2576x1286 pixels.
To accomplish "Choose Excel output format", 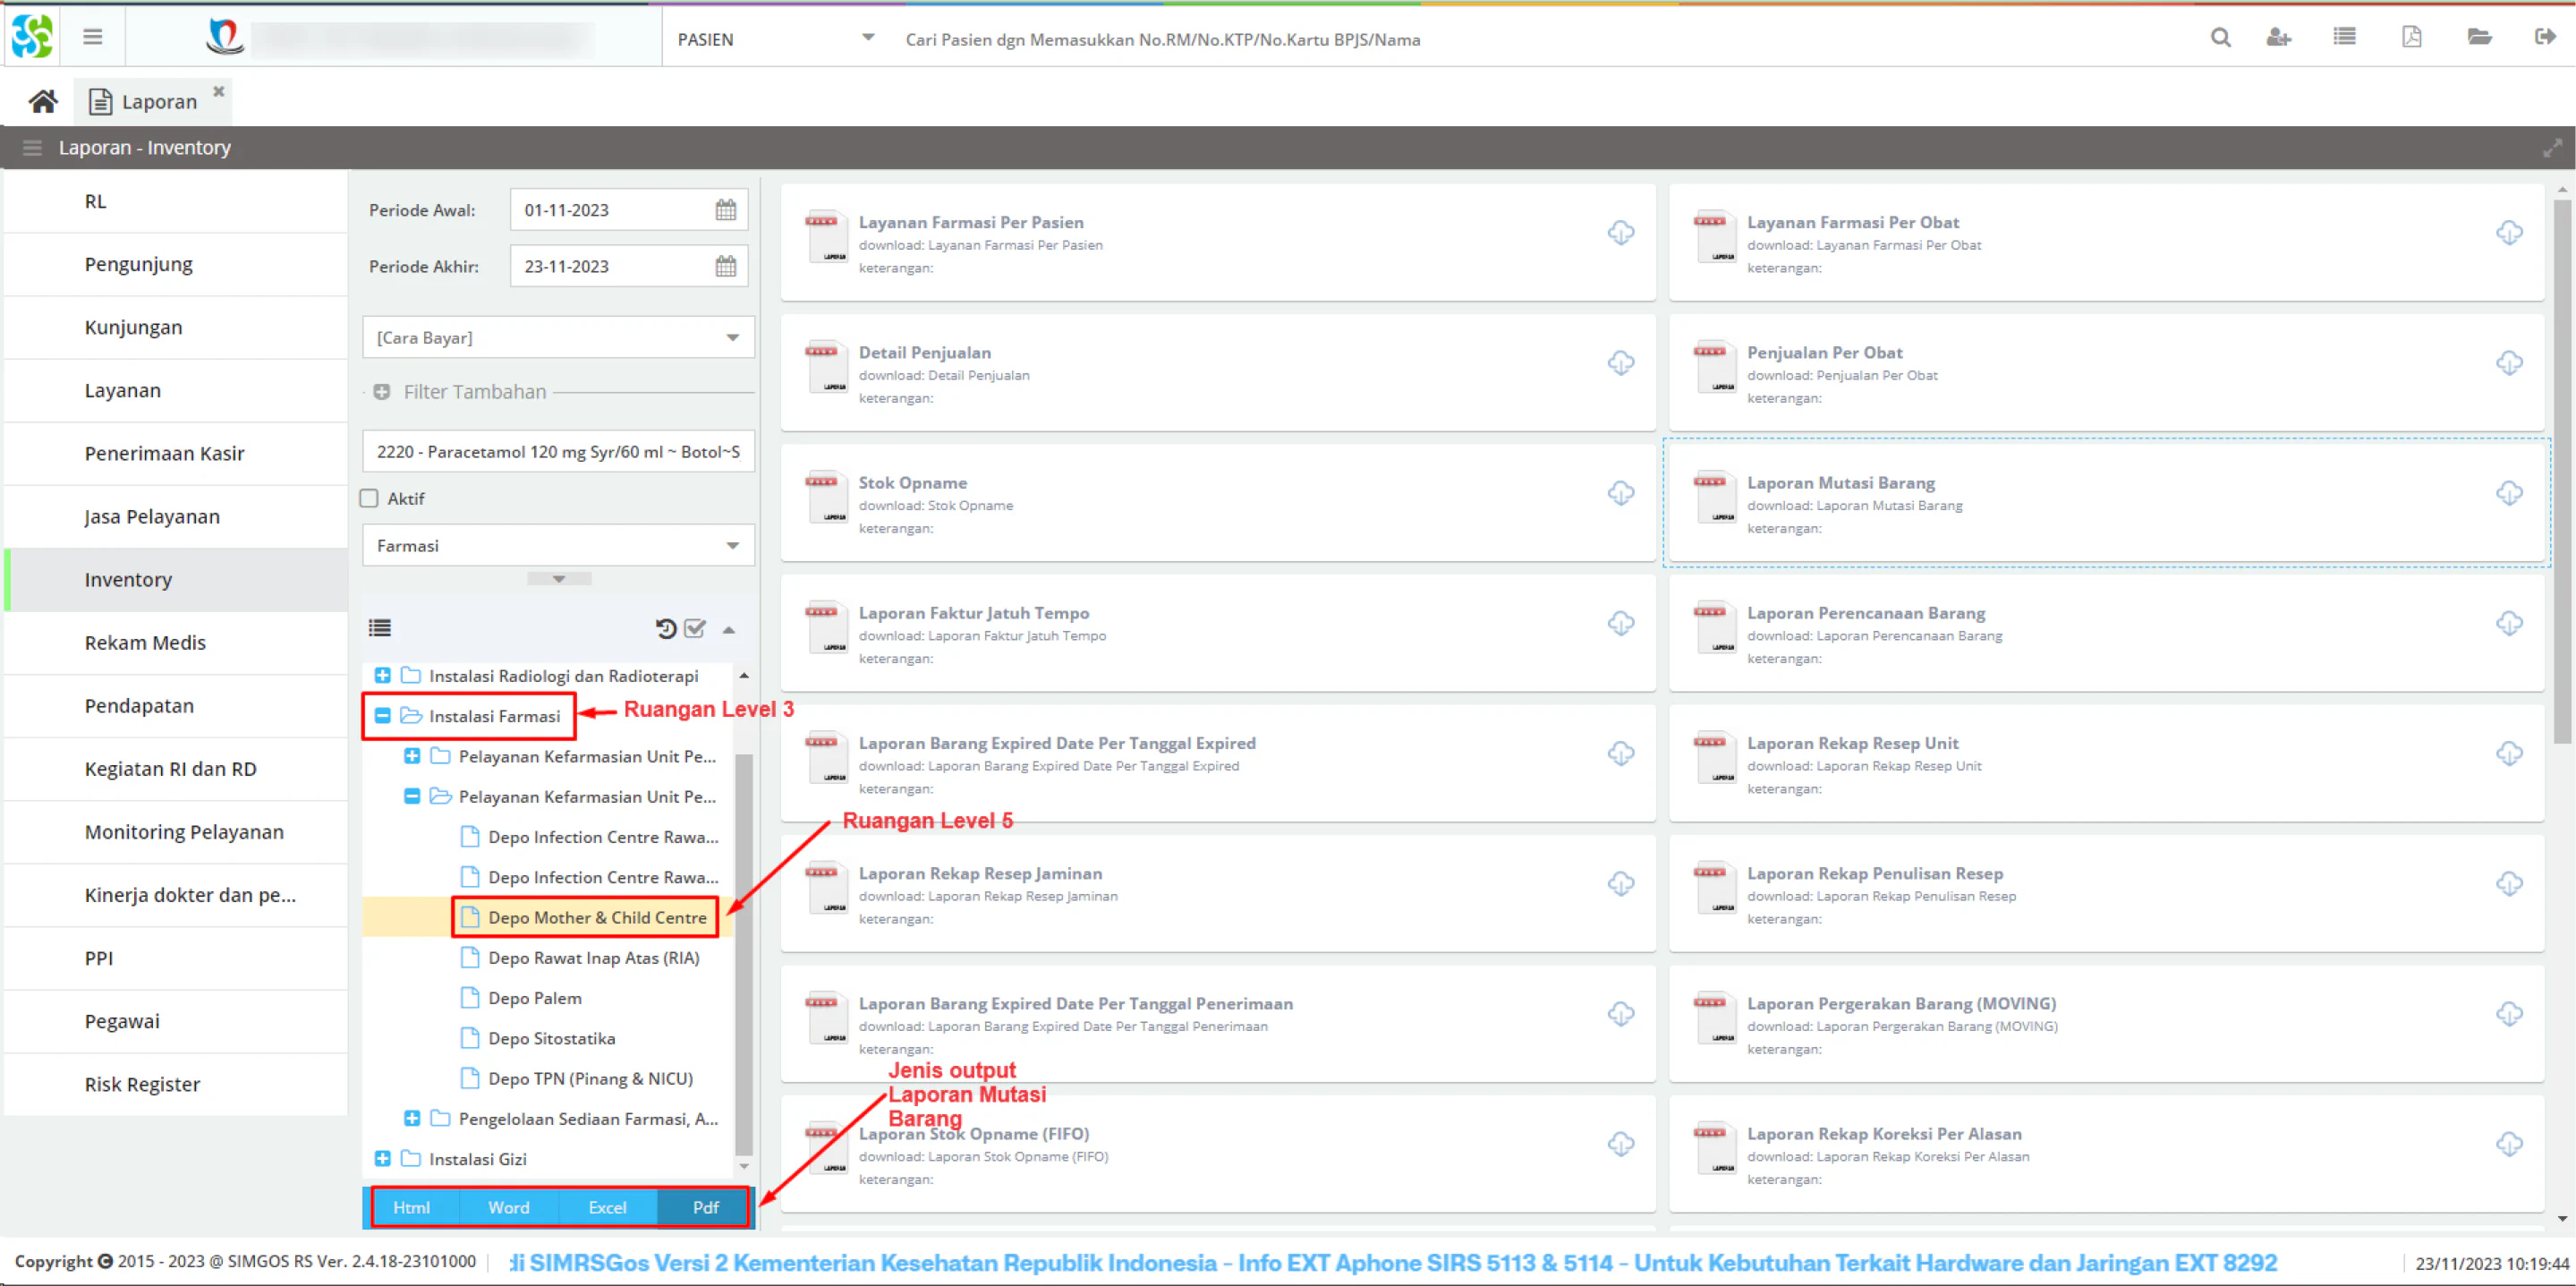I will (x=607, y=1207).
